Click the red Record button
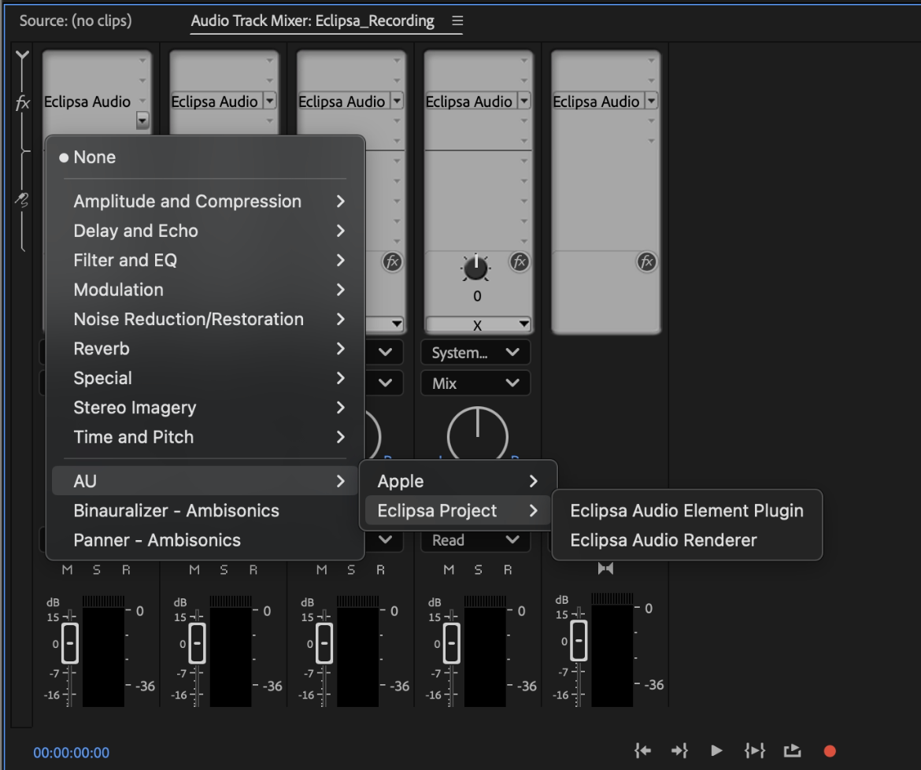This screenshot has width=921, height=770. (830, 751)
